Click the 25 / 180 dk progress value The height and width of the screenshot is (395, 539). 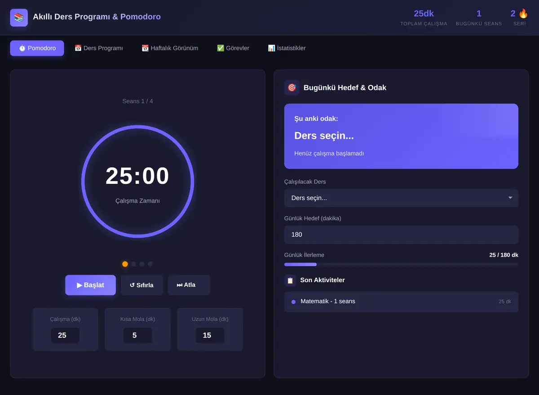pyautogui.click(x=504, y=255)
